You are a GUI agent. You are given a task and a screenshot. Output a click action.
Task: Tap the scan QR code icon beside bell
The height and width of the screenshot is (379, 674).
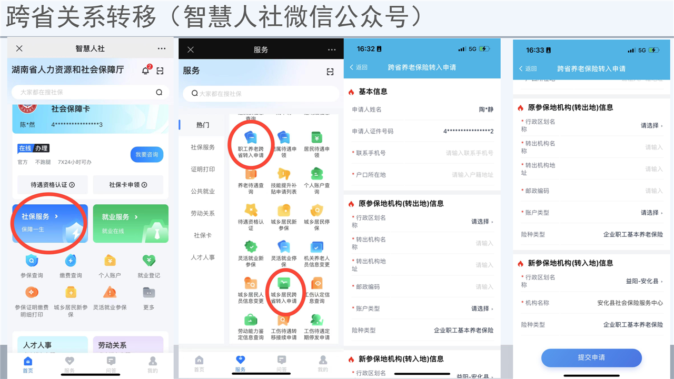pyautogui.click(x=160, y=71)
